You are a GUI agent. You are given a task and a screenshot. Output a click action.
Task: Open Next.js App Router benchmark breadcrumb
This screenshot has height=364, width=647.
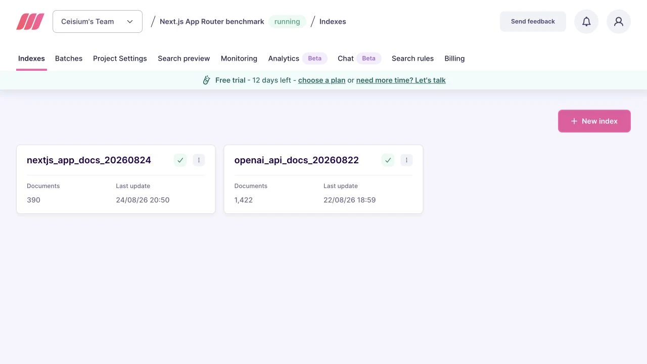tap(212, 22)
